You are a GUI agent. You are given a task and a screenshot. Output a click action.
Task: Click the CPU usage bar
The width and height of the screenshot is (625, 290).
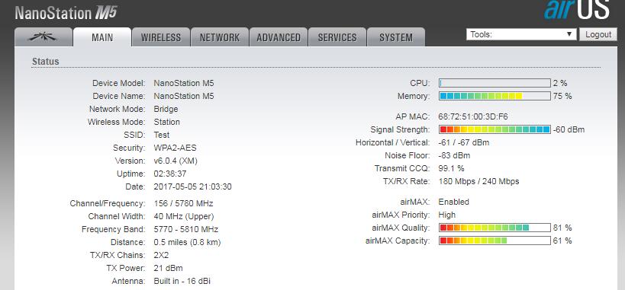tap(495, 83)
